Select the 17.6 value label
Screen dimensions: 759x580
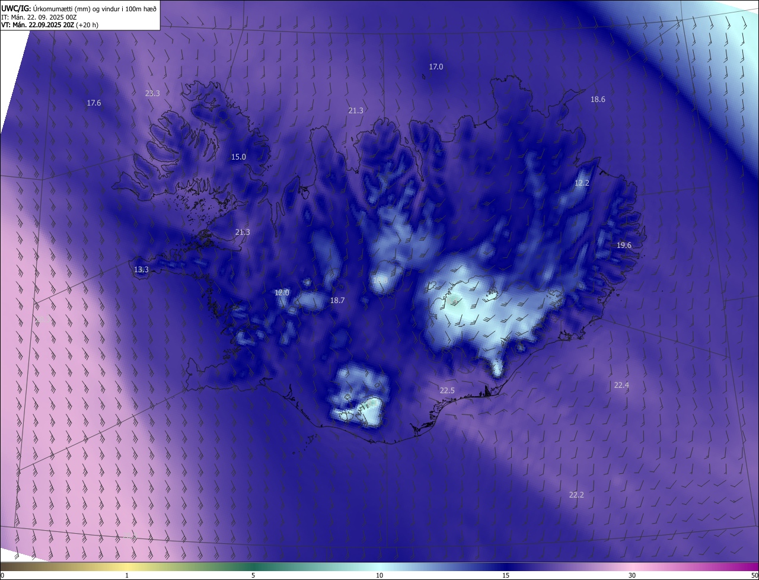[94, 103]
